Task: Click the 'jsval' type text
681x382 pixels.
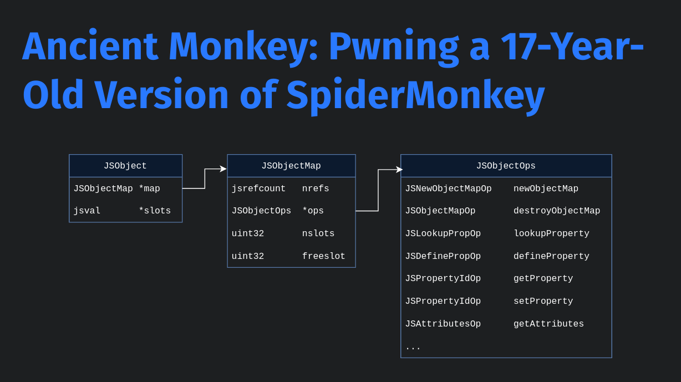Action: click(87, 211)
